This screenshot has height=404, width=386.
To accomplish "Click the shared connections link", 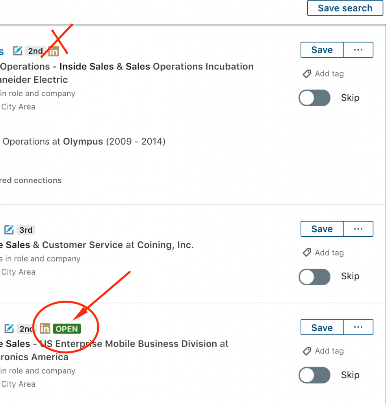I will [x=31, y=180].
